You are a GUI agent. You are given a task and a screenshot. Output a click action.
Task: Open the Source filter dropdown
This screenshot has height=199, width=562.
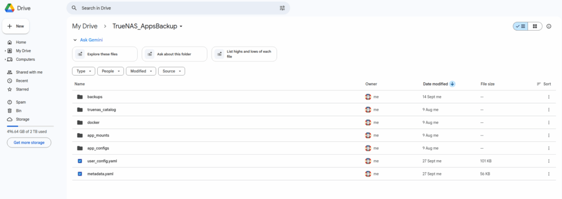[172, 71]
